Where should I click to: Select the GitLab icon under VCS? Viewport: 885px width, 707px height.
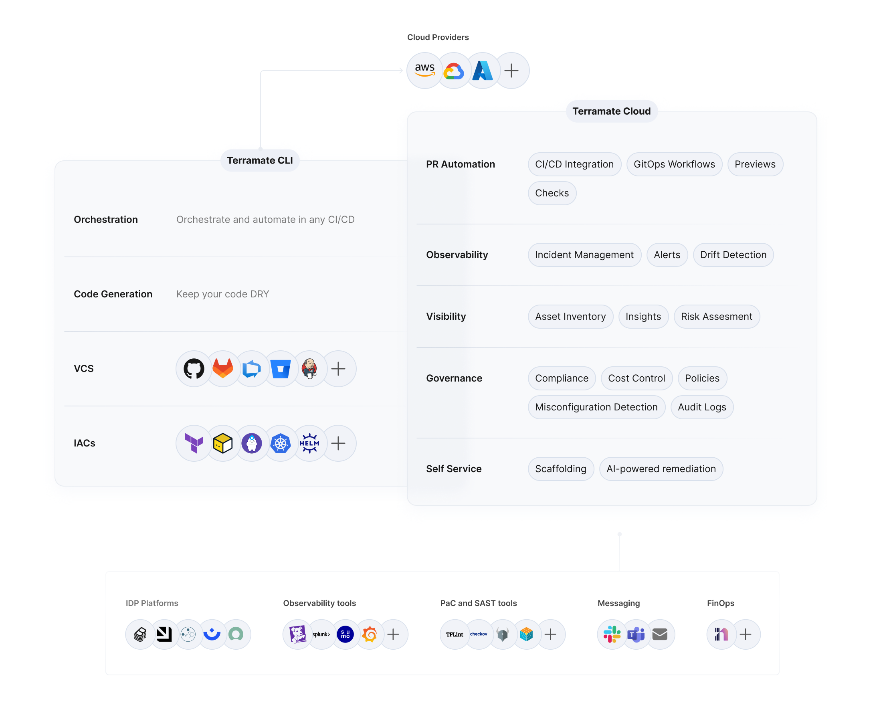pos(222,369)
